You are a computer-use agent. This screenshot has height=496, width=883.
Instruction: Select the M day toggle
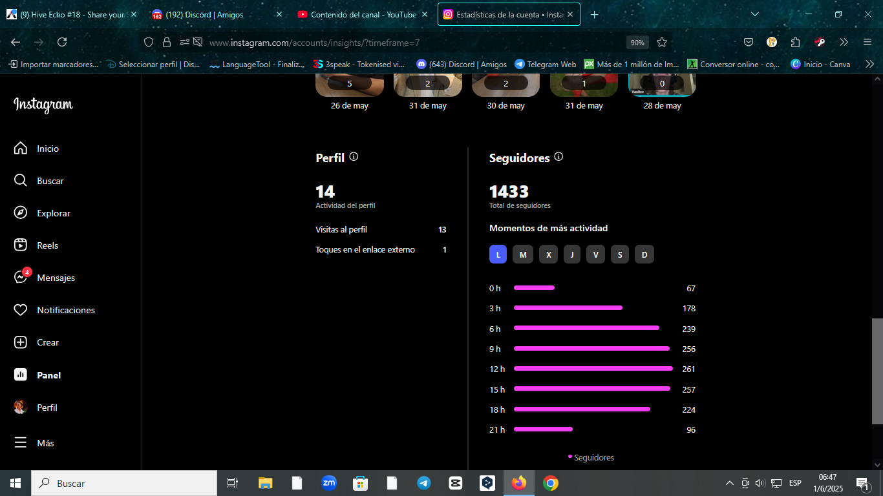[523, 254]
